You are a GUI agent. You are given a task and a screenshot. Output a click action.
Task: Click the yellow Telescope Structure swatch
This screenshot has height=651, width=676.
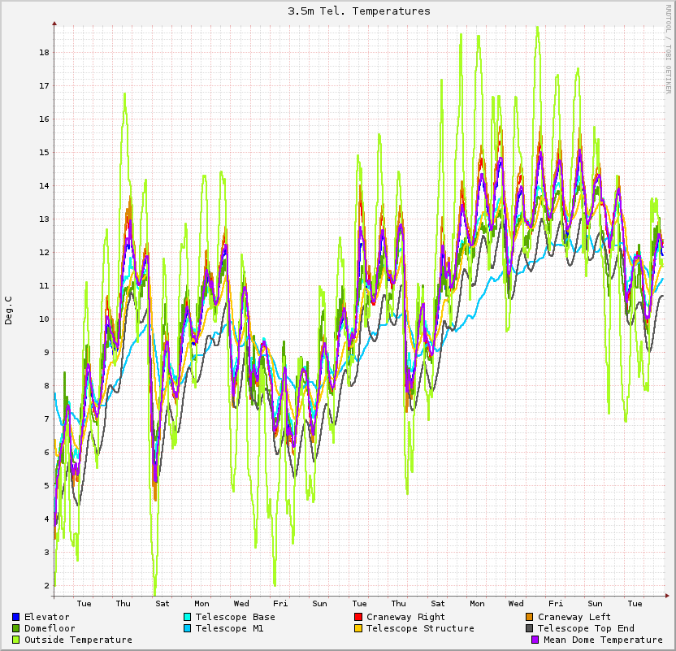pos(358,628)
